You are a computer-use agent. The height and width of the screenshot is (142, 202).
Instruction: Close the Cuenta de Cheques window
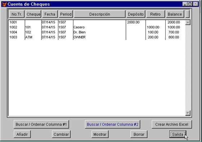196,4
